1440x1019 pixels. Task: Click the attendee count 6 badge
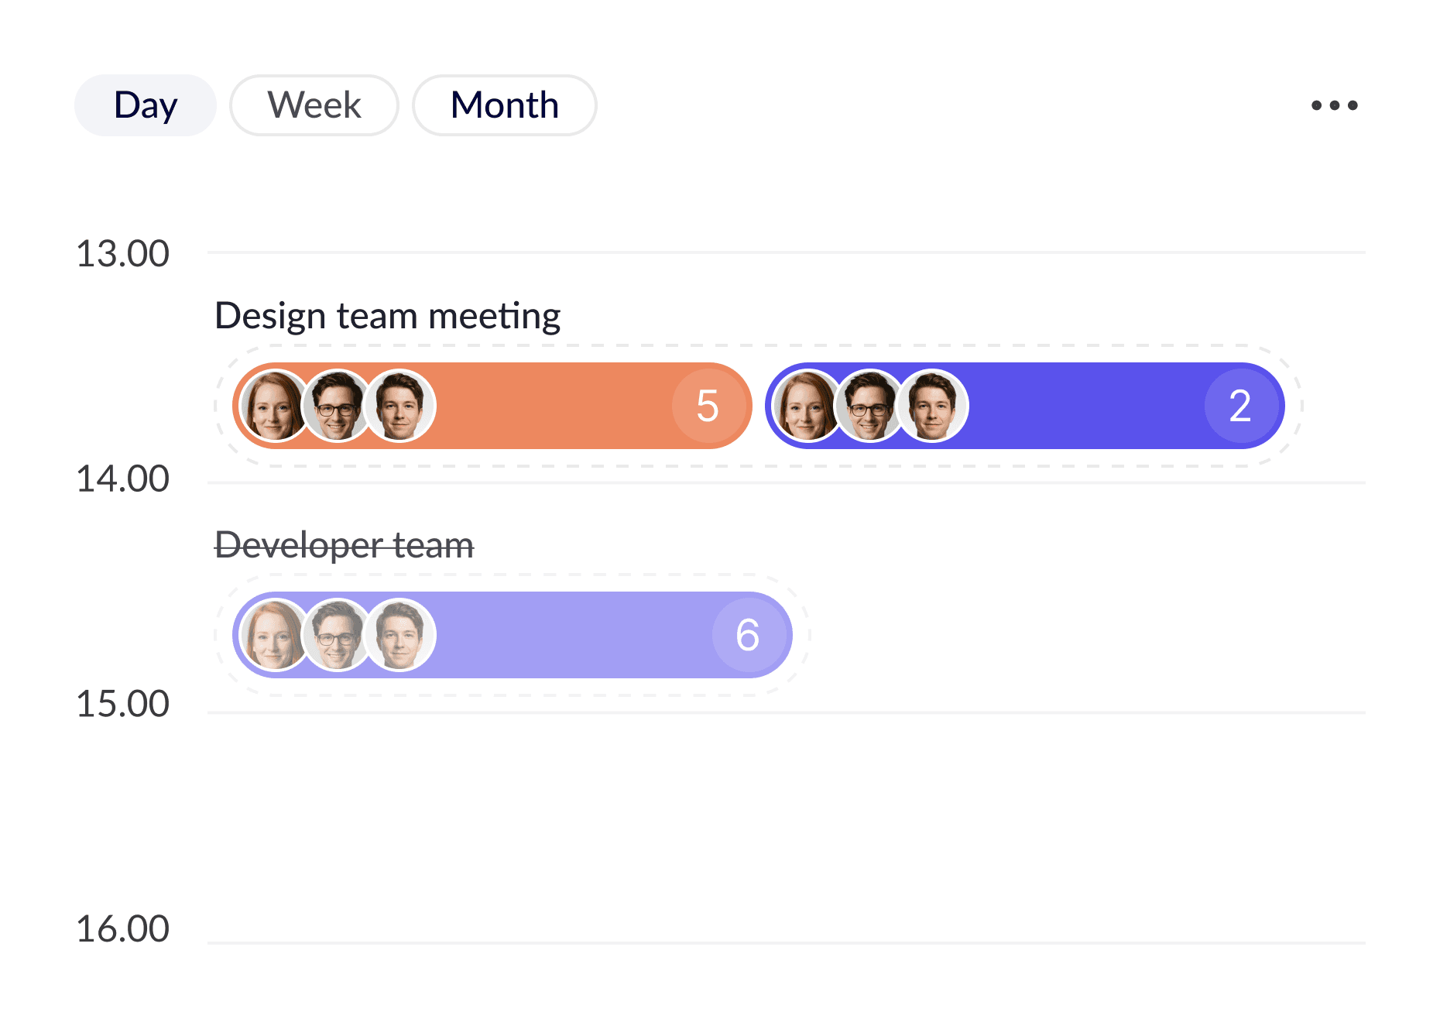[x=748, y=635]
